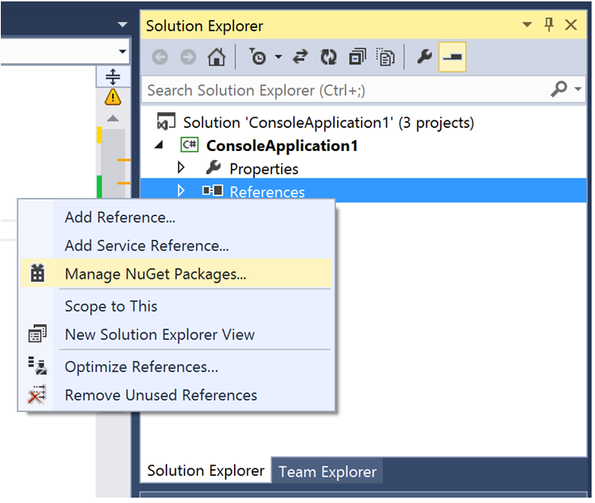
Task: Select the Solution 'ConsoleApplication1' root item
Action: click(328, 122)
